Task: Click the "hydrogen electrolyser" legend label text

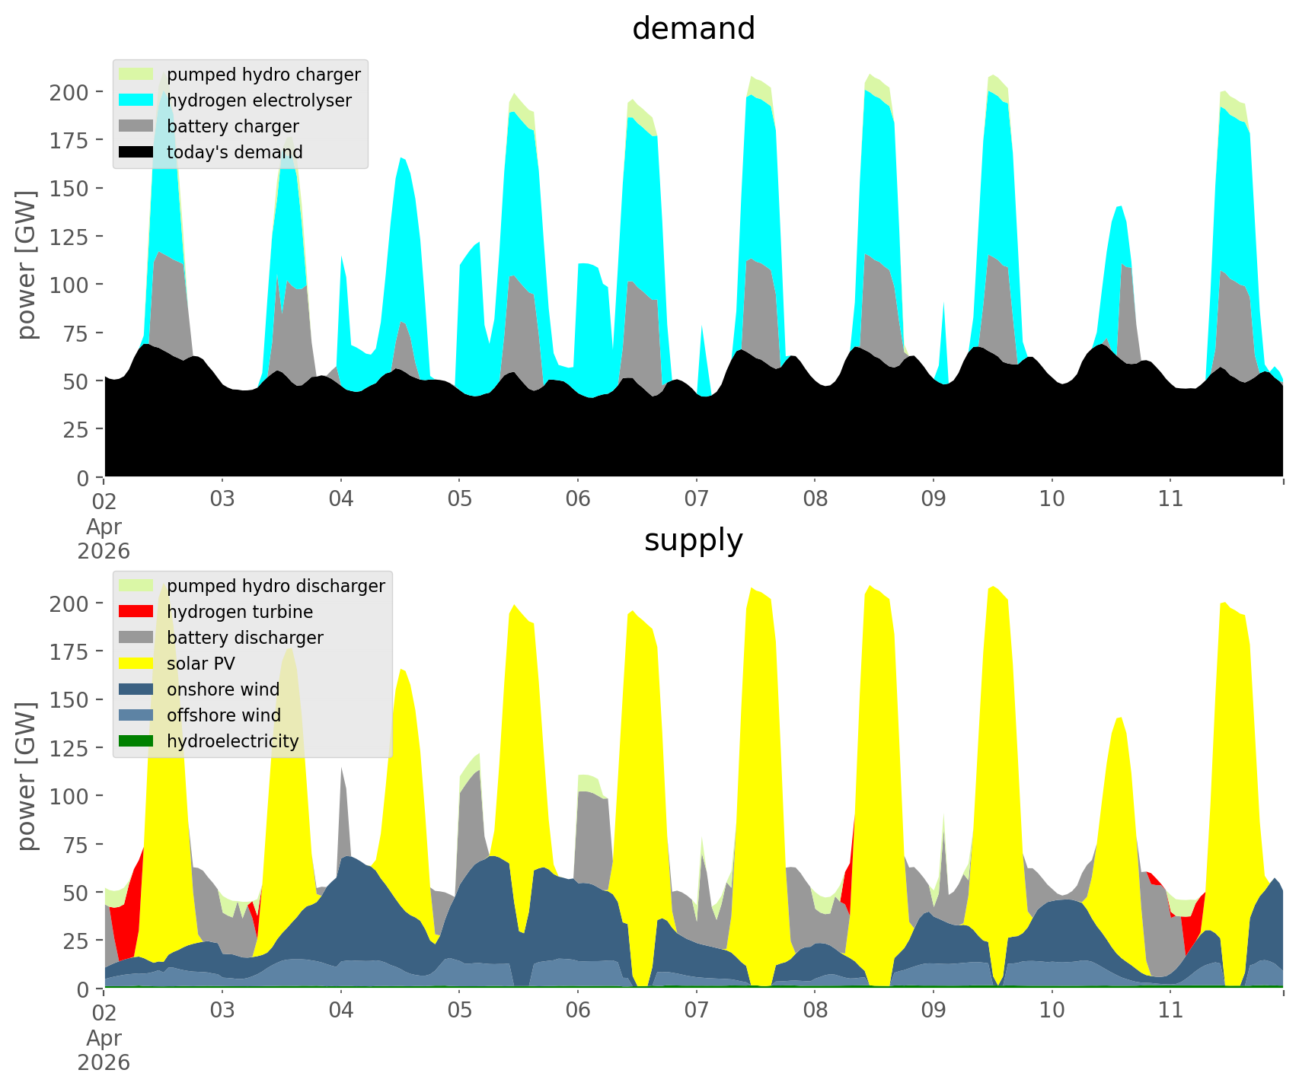Action: [x=259, y=100]
